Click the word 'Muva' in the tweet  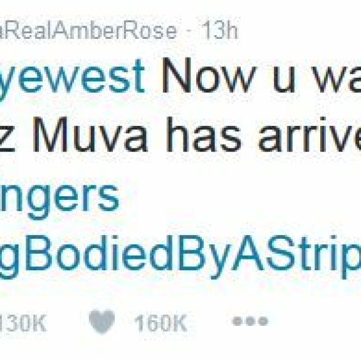coord(90,135)
